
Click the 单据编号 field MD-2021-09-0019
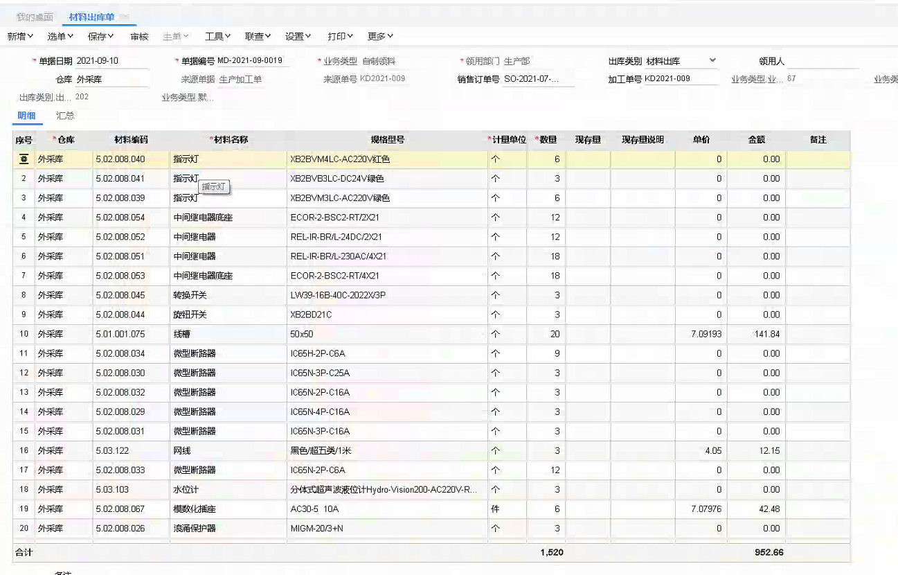tap(253, 61)
